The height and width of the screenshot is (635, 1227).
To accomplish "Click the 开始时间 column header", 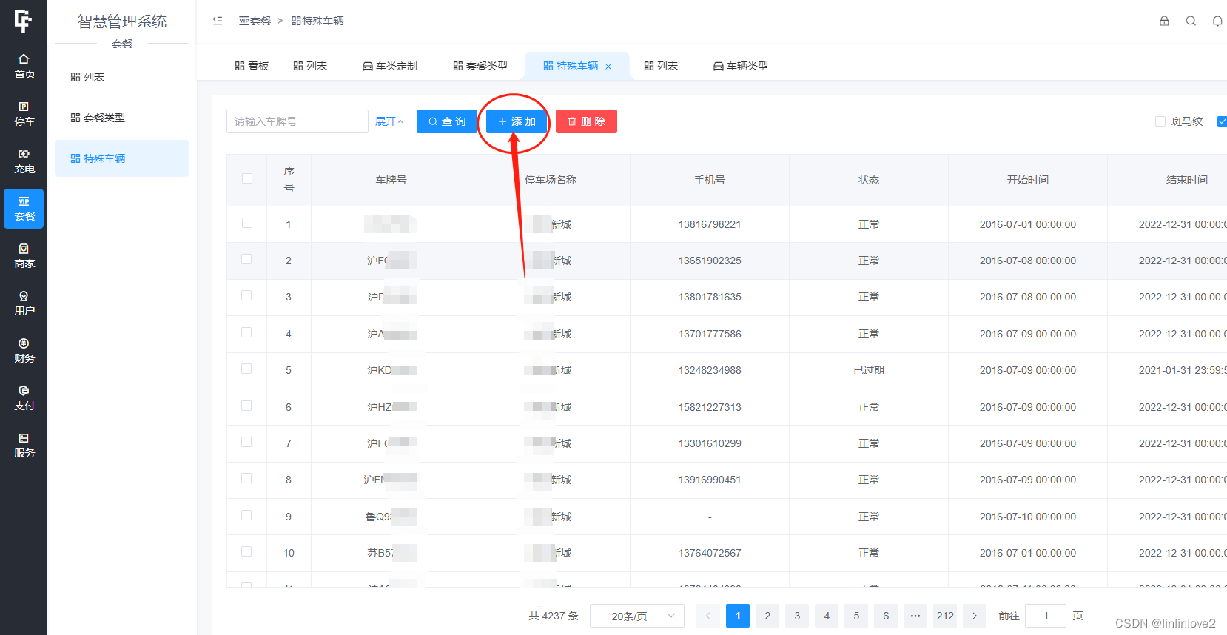I will click(x=1028, y=180).
